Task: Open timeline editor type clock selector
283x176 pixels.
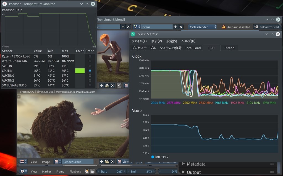Action: (24, 171)
